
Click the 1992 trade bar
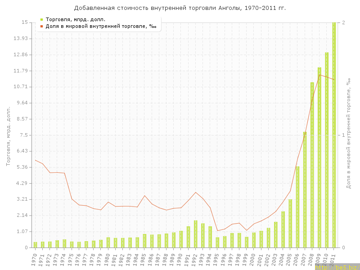click(x=196, y=234)
